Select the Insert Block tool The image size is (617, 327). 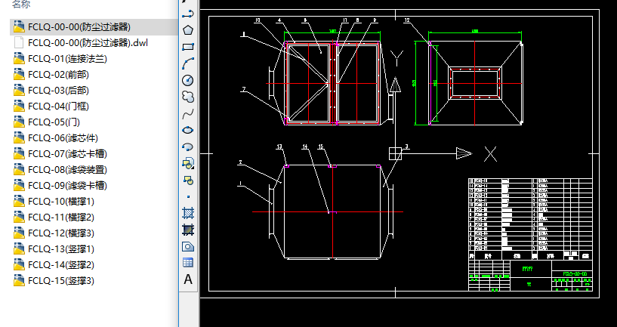click(188, 163)
